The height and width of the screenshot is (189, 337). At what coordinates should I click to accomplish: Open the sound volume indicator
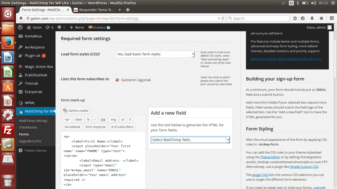pos(313,3)
